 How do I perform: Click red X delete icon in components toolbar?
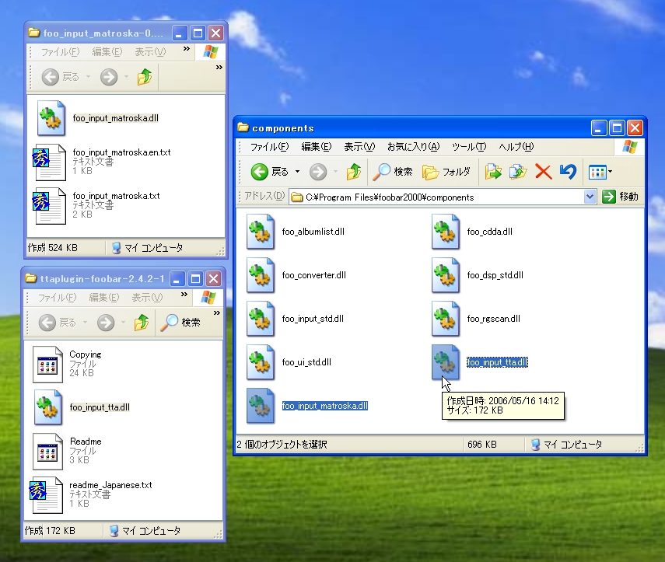(544, 172)
